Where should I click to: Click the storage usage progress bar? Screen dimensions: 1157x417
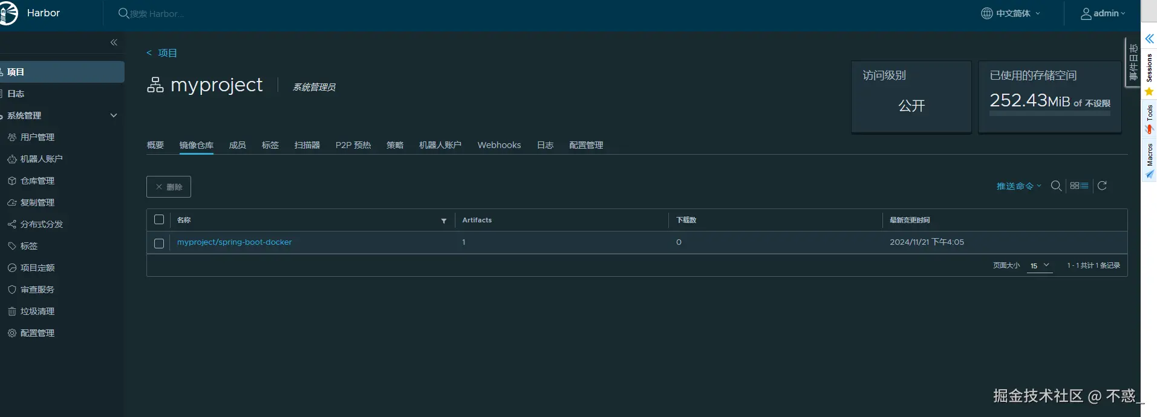(1050, 113)
